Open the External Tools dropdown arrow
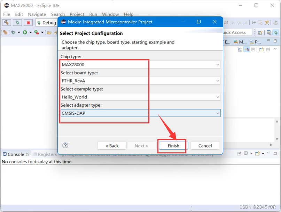 pyautogui.click(x=42, y=32)
